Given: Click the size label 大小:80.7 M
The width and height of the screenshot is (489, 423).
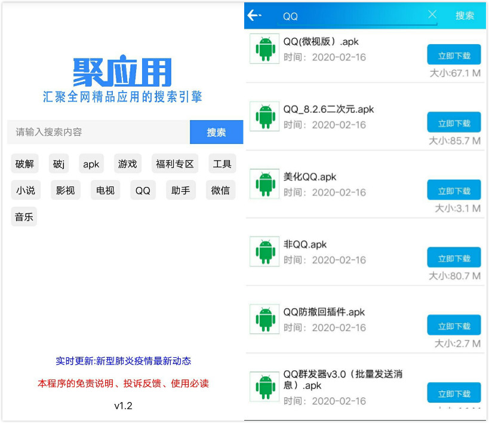Looking at the screenshot, I should 455,276.
